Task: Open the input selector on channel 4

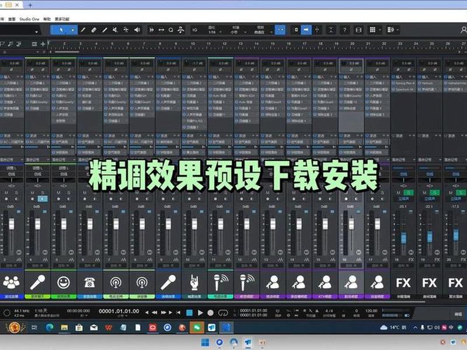Action: pos(37,169)
